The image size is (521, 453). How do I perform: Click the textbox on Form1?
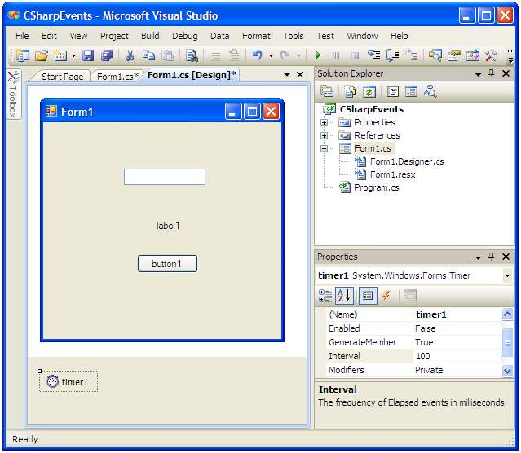tap(164, 177)
